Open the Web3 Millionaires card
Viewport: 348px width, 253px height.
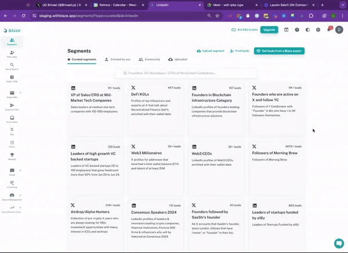point(156,168)
